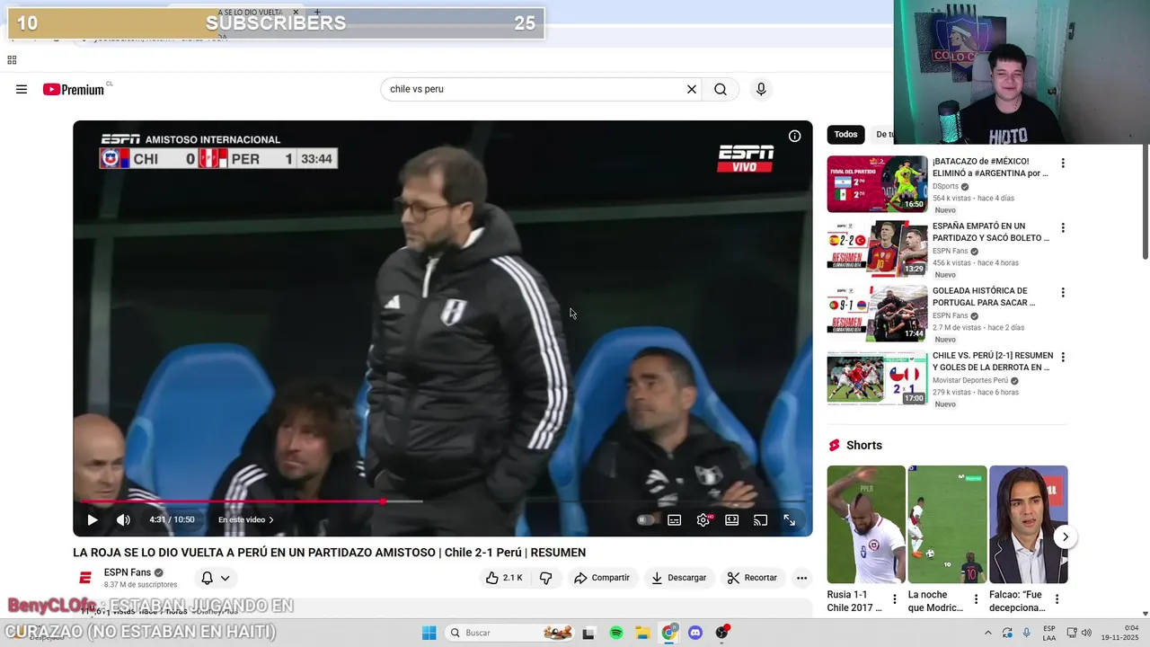This screenshot has width=1150, height=647.
Task: Open options menu for España empató video
Action: [1063, 228]
